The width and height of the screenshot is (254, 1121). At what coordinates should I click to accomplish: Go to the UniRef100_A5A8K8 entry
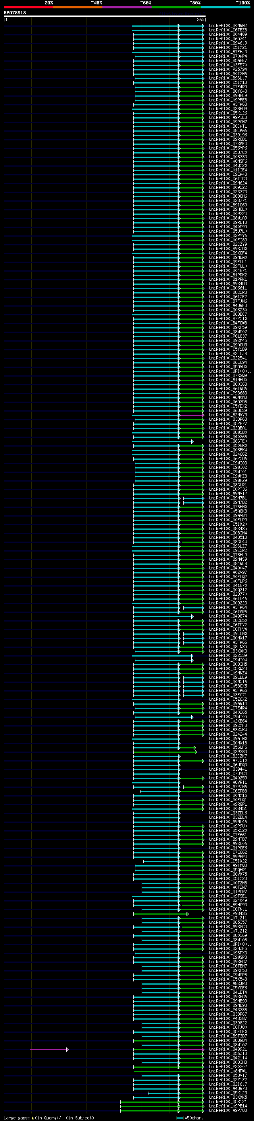pos(227,511)
